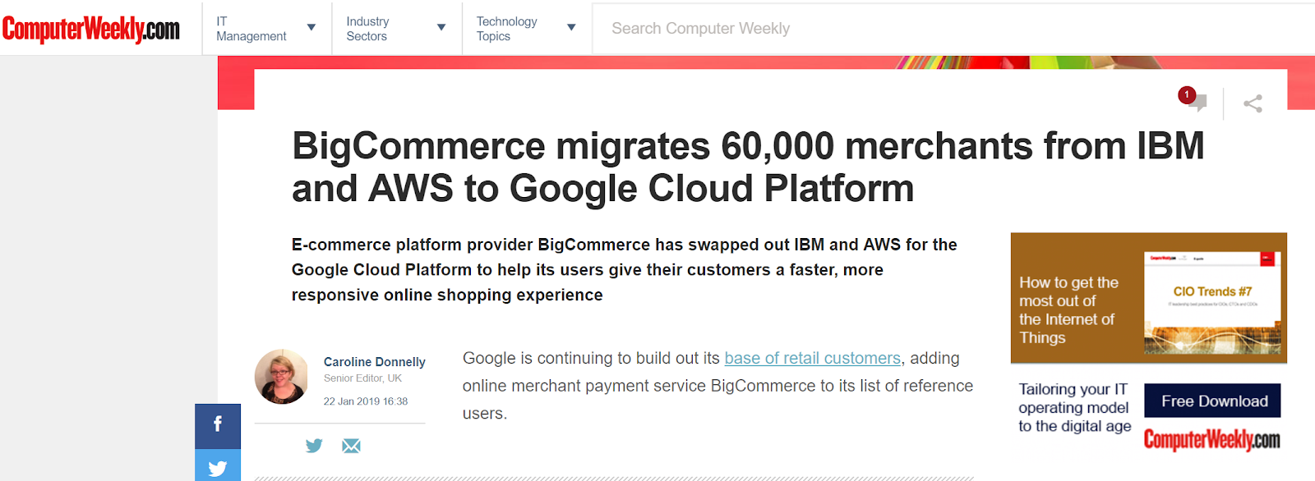The image size is (1315, 481).
Task: Click Caroline Donnelly's author photo
Action: point(281,377)
